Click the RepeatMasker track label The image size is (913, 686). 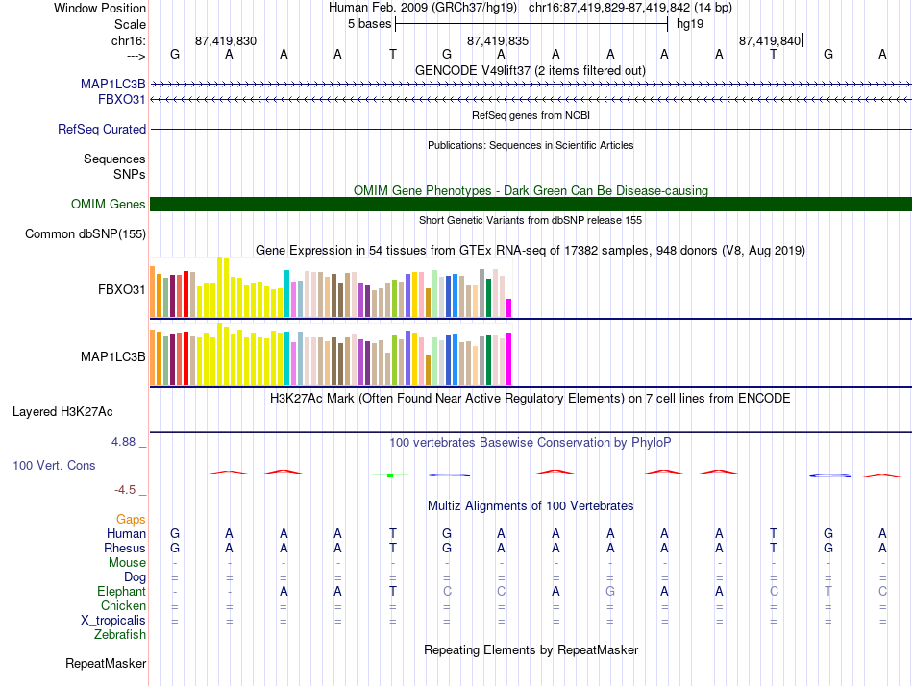tap(106, 663)
